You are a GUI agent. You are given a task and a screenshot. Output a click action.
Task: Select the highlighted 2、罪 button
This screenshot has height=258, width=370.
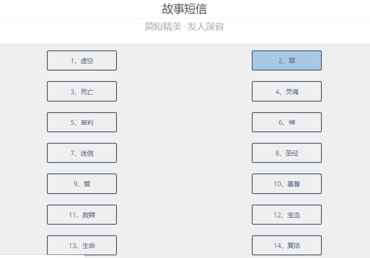(287, 61)
